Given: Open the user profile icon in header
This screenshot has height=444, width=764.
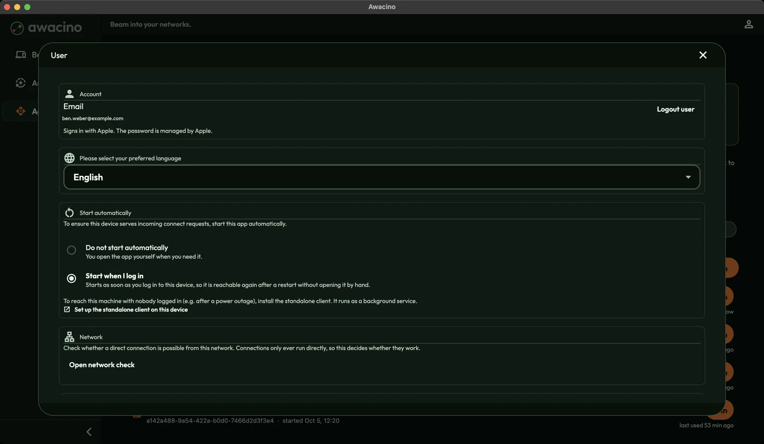Looking at the screenshot, I should (x=749, y=24).
